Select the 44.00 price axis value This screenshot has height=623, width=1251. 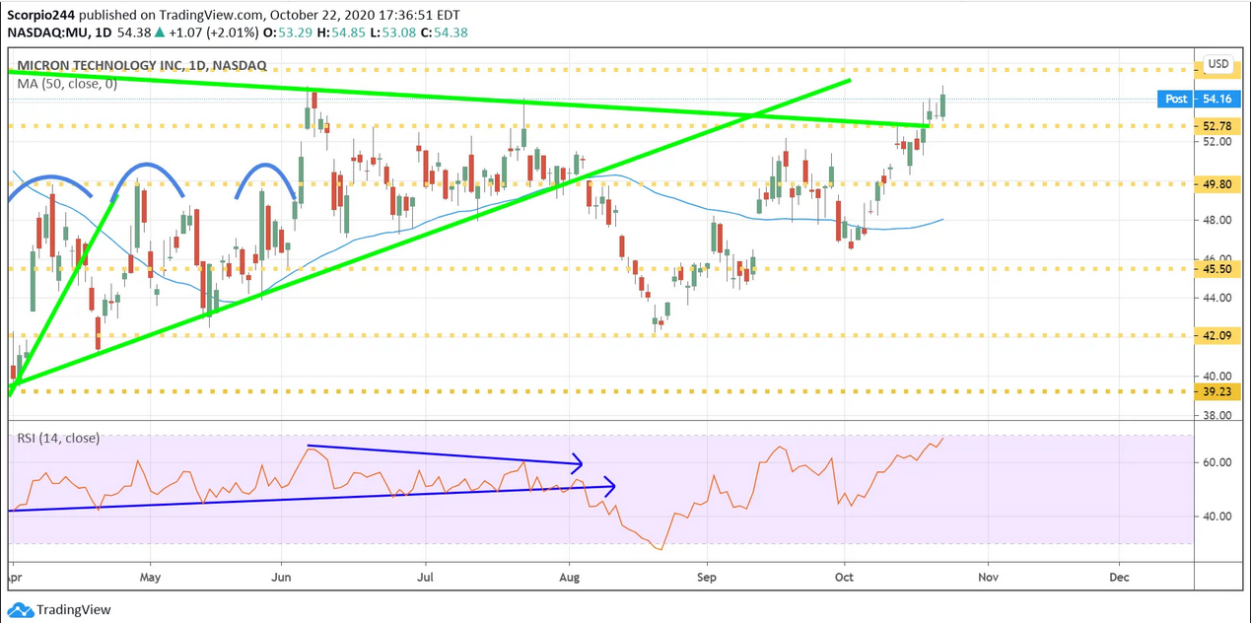(1217, 298)
